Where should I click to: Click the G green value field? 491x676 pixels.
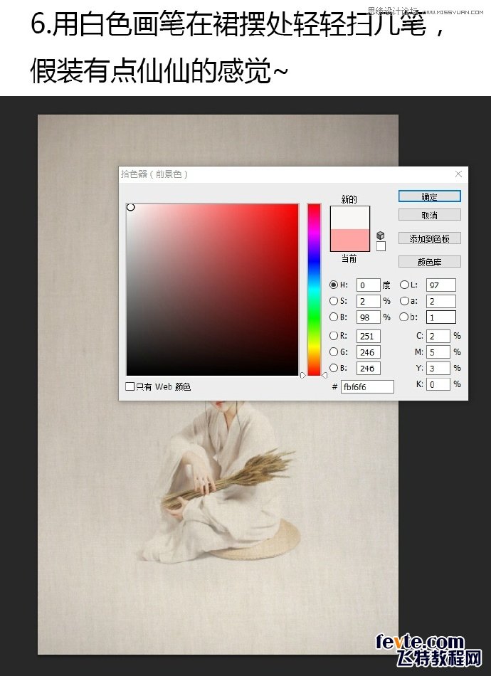pyautogui.click(x=369, y=352)
